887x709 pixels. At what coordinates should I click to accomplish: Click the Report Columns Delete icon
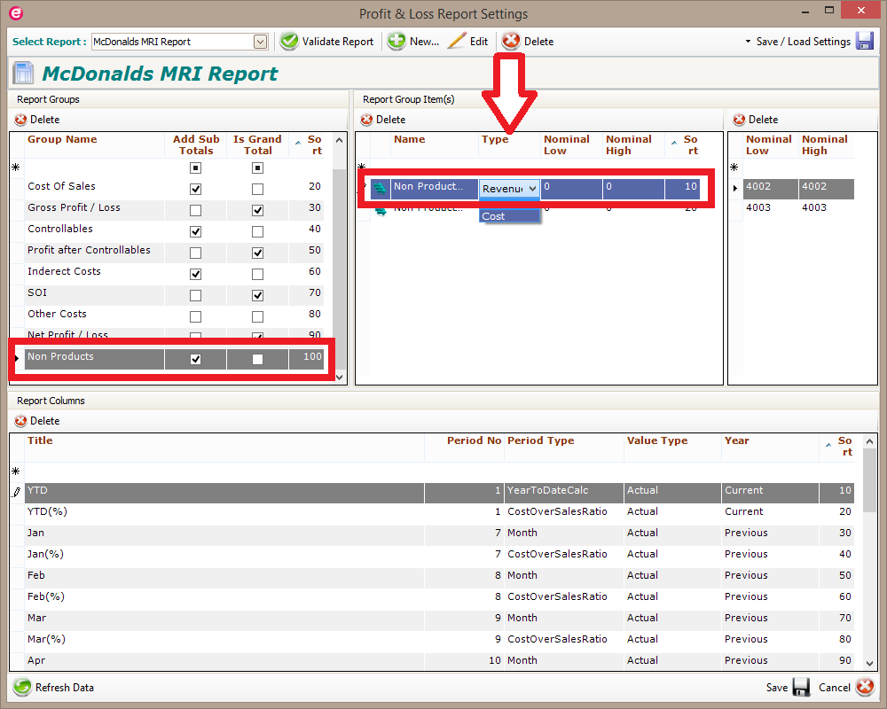pyautogui.click(x=21, y=421)
